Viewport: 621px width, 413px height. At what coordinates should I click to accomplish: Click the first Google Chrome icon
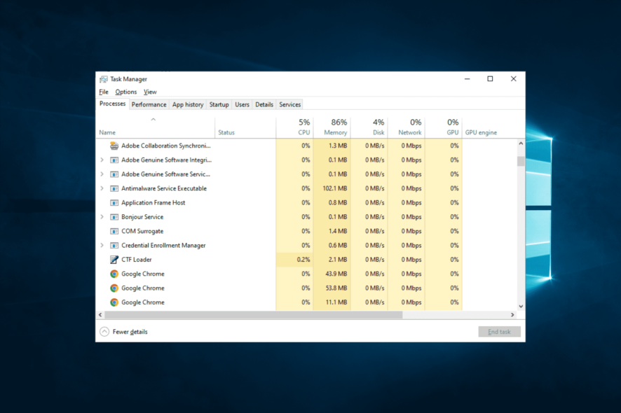tap(114, 274)
